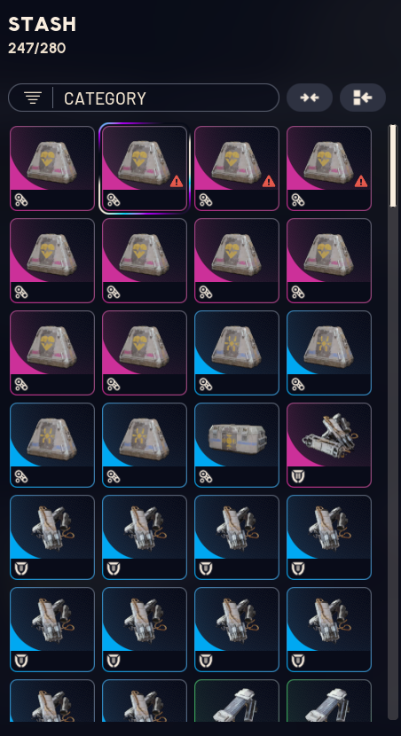Select the very first heart crate in stash
This screenshot has height=736, width=401.
tap(52, 168)
